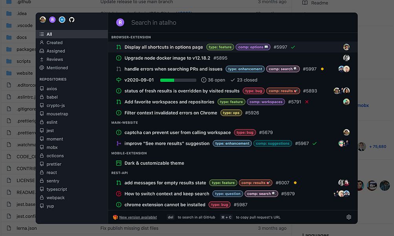Select the Created filter
394x236 pixels.
72,42
